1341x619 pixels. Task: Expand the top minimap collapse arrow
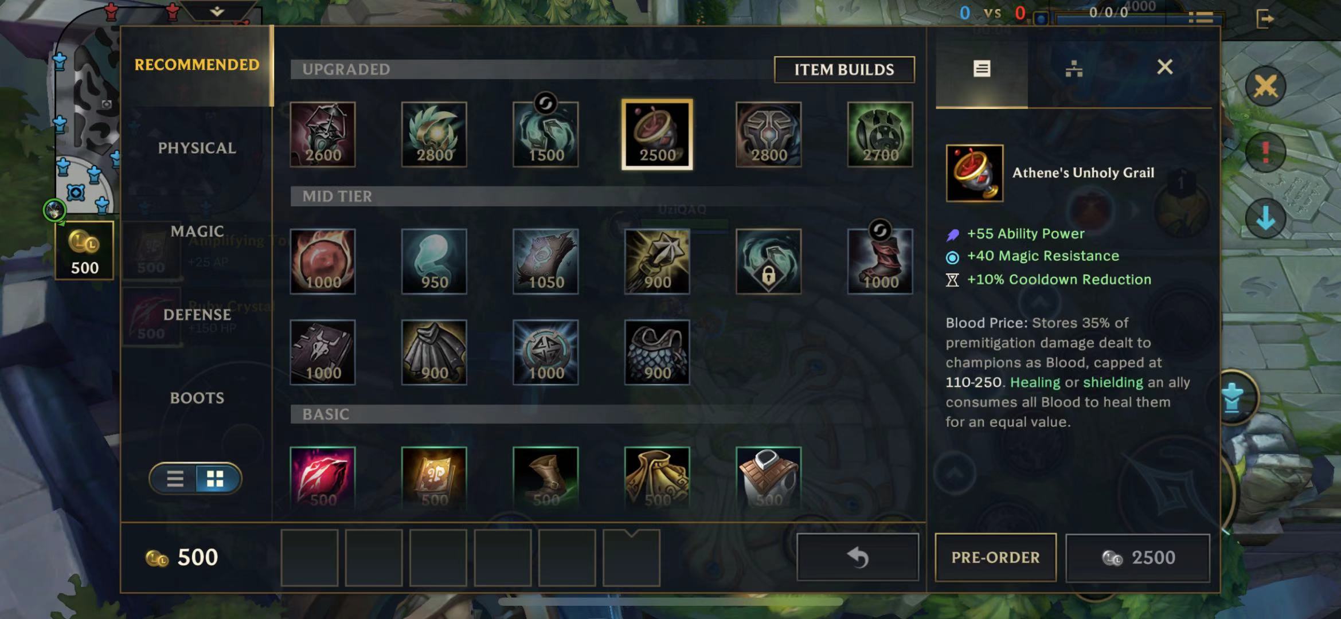click(217, 11)
